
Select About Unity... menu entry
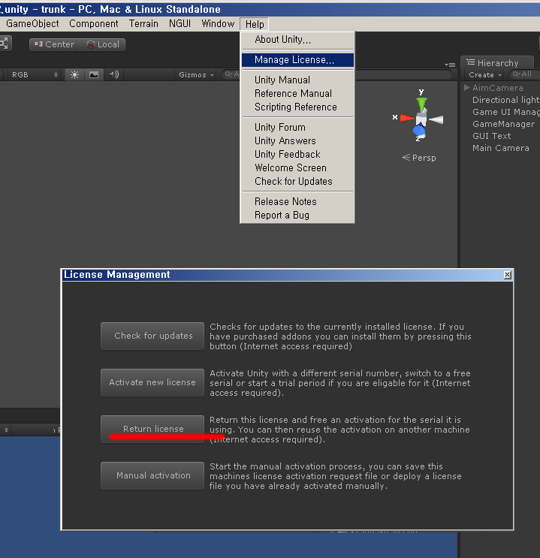pos(297,40)
